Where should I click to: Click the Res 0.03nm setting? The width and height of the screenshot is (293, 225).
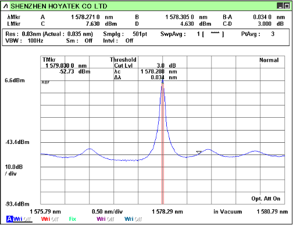(49, 34)
